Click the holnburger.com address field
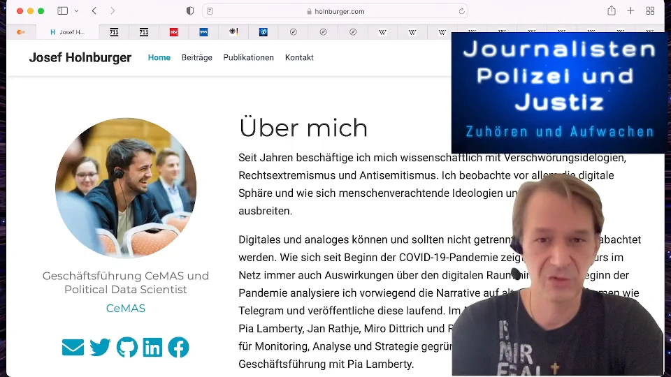671x377 pixels. (335, 12)
